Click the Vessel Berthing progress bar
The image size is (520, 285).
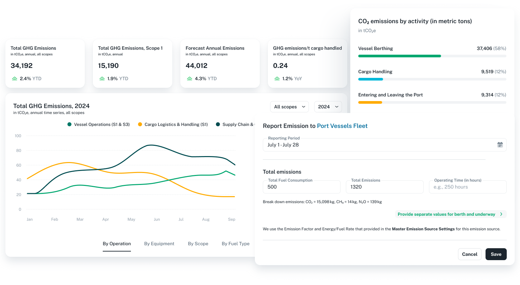coord(432,56)
